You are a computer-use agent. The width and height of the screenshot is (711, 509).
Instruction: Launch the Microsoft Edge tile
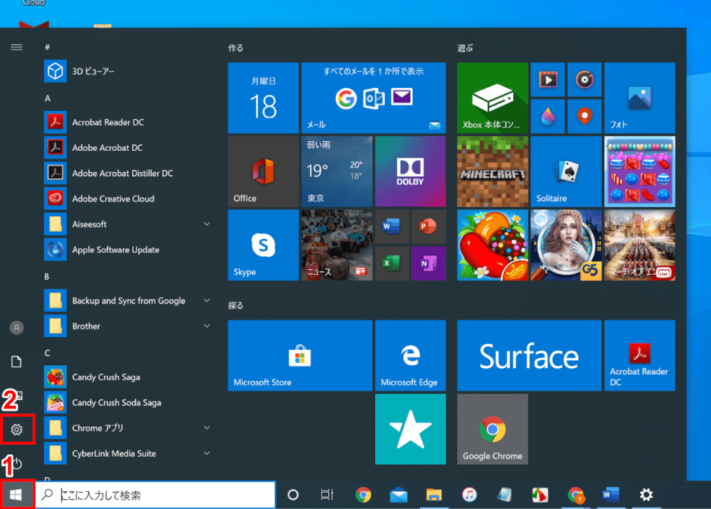[410, 356]
